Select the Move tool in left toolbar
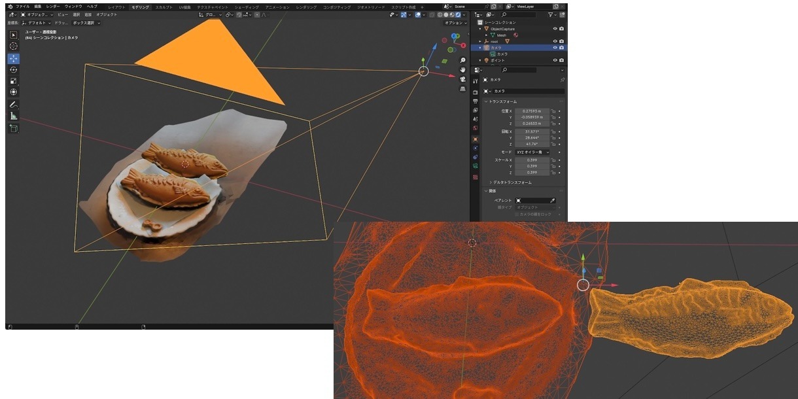 [x=13, y=58]
